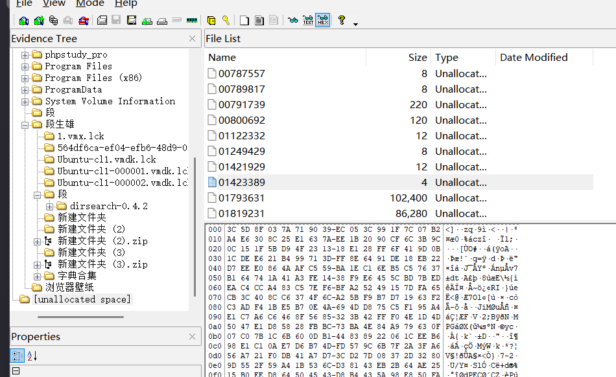Screen dimensions: 616x377
Task: Click the Add All Attached Devices icon
Action: pyautogui.click(x=38, y=20)
